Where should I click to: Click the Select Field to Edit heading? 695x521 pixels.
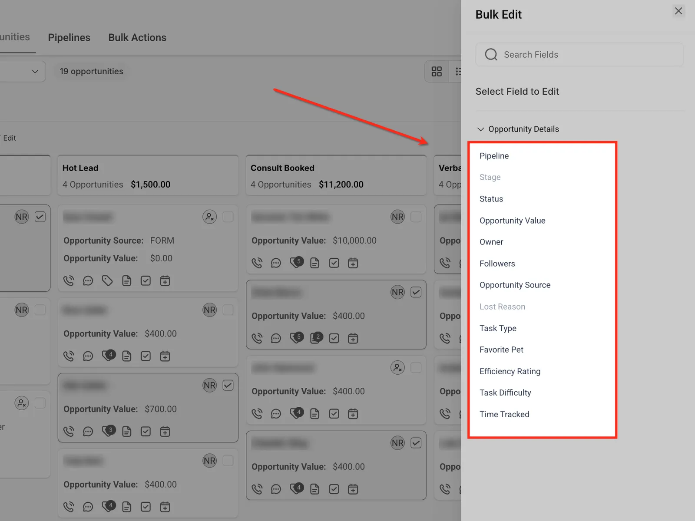coord(517,92)
